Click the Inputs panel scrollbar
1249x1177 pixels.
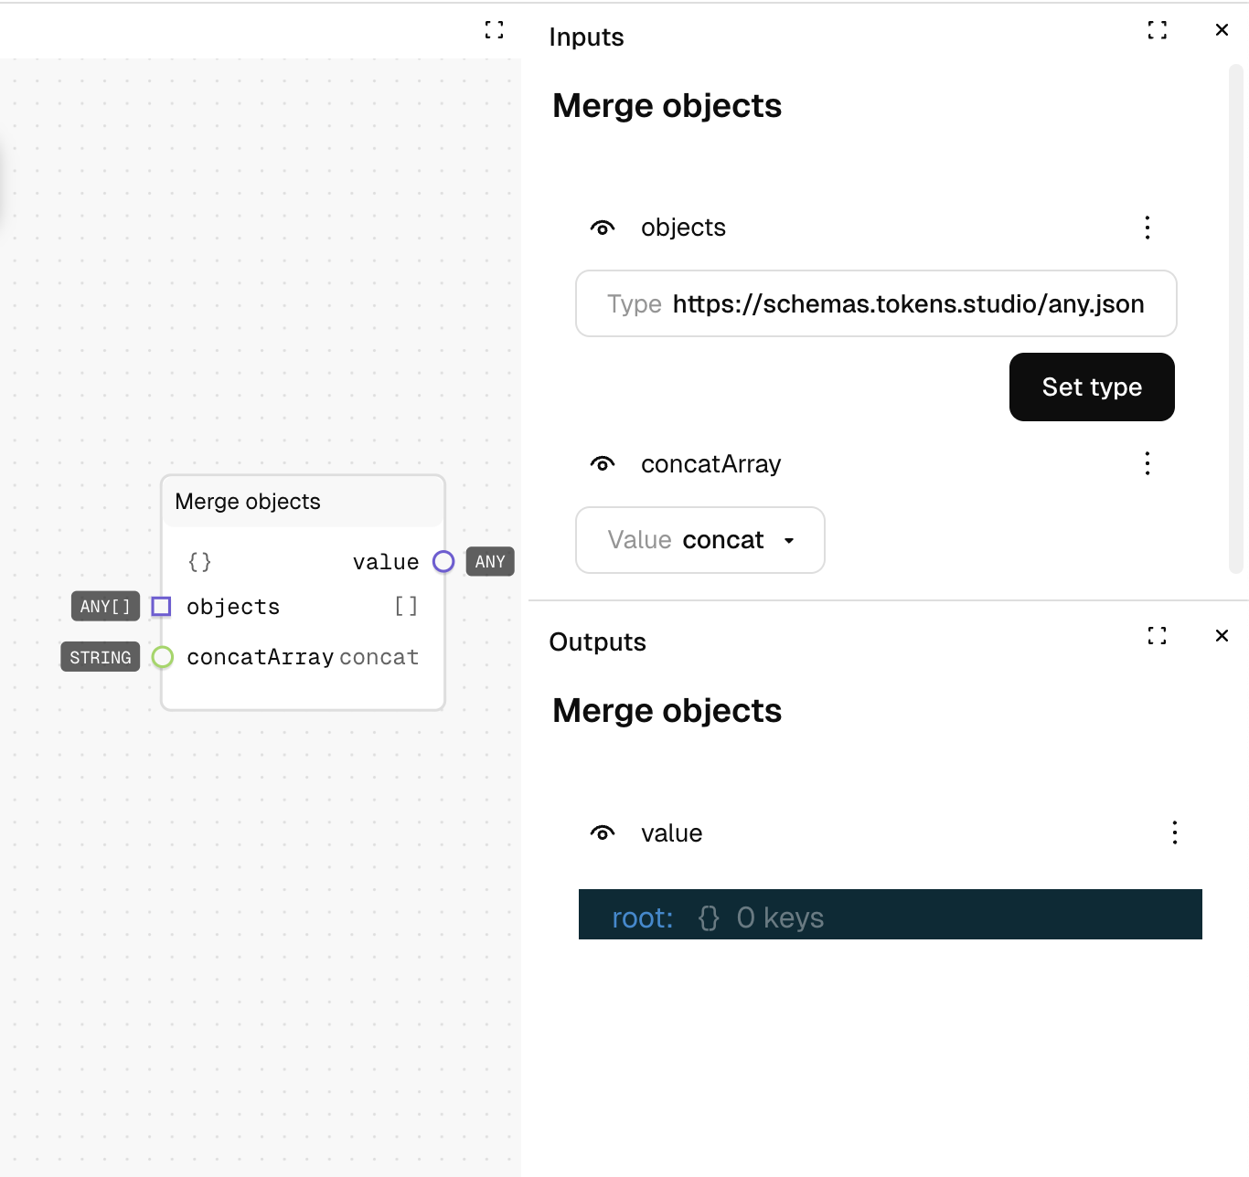pyautogui.click(x=1236, y=318)
